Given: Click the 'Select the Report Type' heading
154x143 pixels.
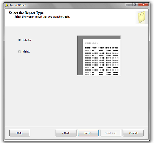Looking at the screenshot, I should click(x=26, y=13).
